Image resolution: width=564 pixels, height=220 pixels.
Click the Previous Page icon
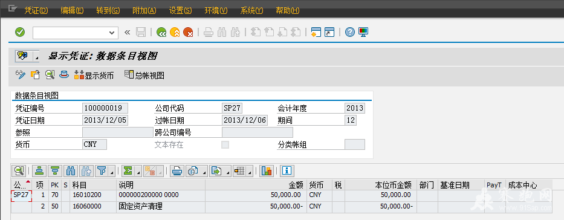[269, 33]
